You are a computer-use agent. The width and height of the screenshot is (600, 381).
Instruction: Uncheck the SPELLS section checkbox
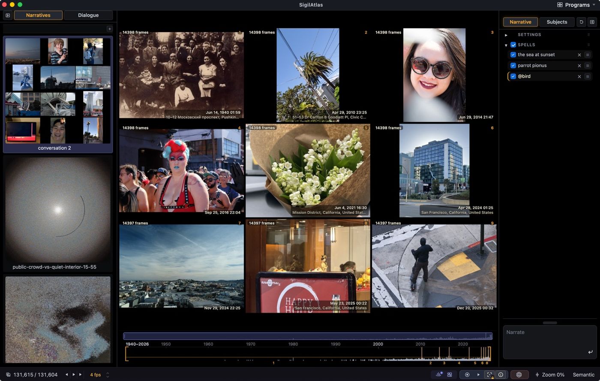(513, 45)
